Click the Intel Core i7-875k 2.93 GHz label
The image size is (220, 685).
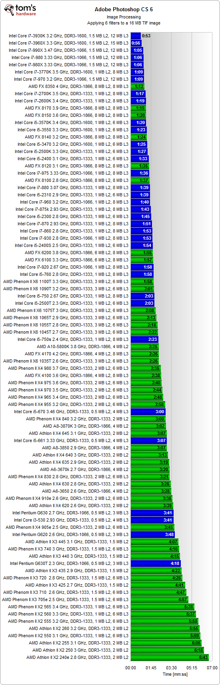pos(72,209)
